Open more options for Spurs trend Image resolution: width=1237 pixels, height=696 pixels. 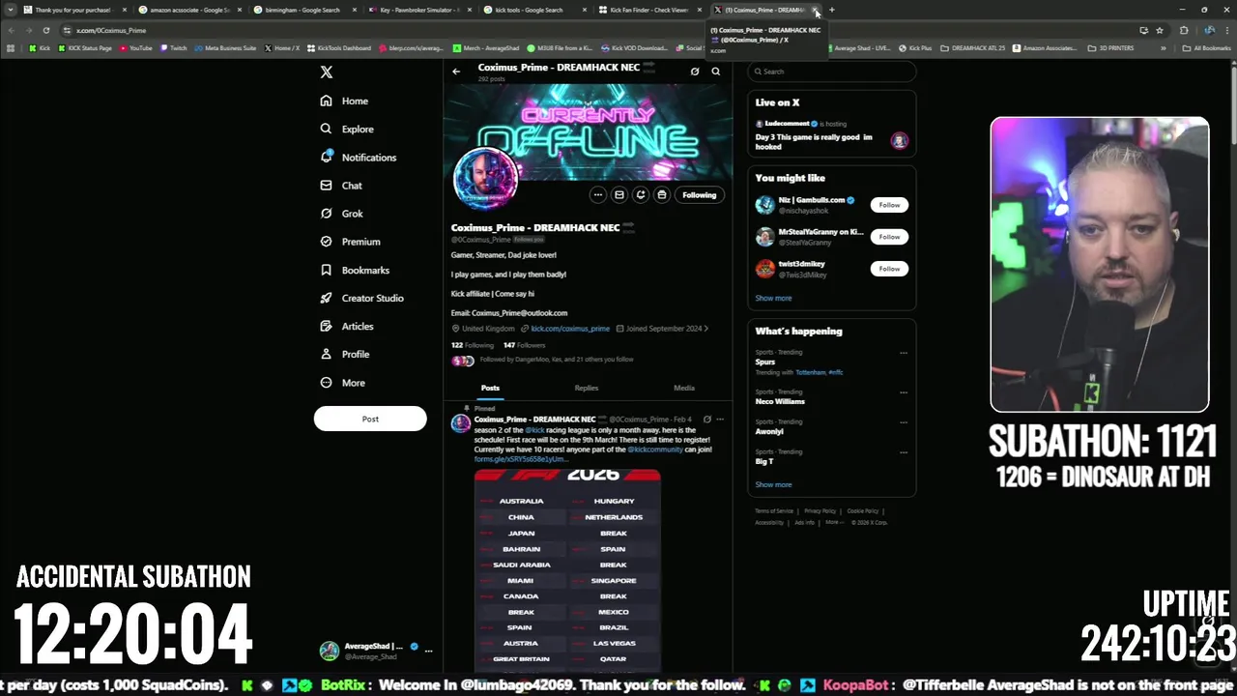point(904,353)
